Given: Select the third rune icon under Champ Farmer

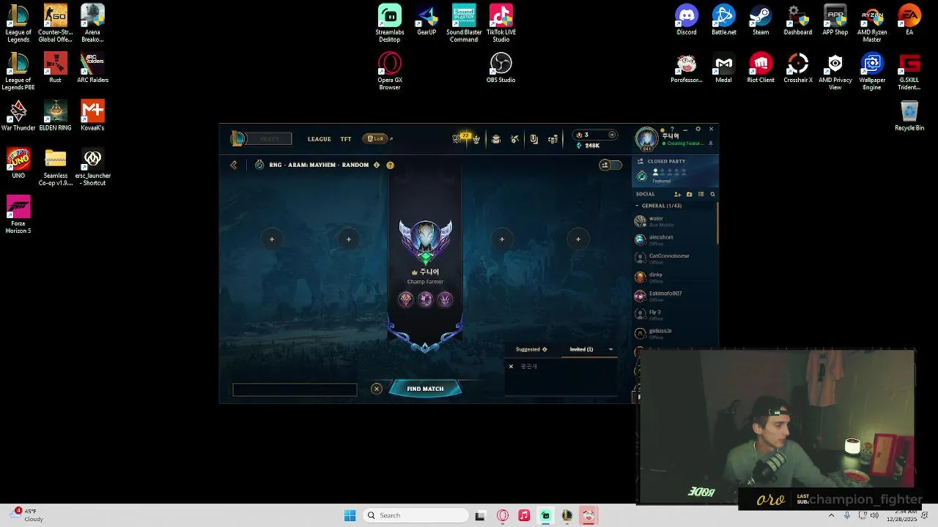Looking at the screenshot, I should pos(445,299).
